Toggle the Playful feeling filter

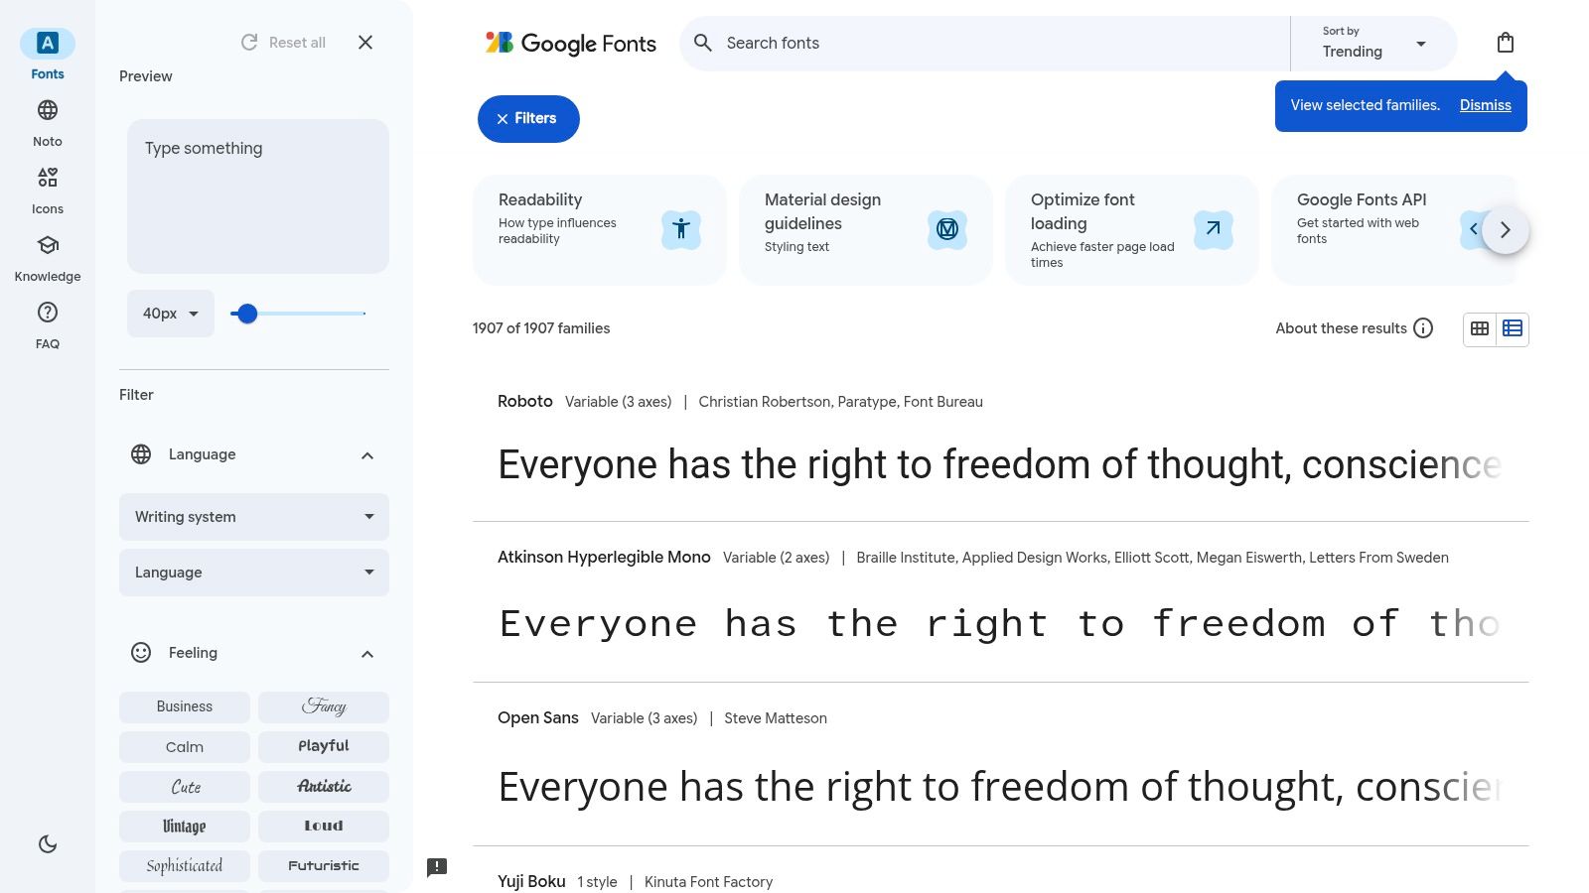pos(323,746)
